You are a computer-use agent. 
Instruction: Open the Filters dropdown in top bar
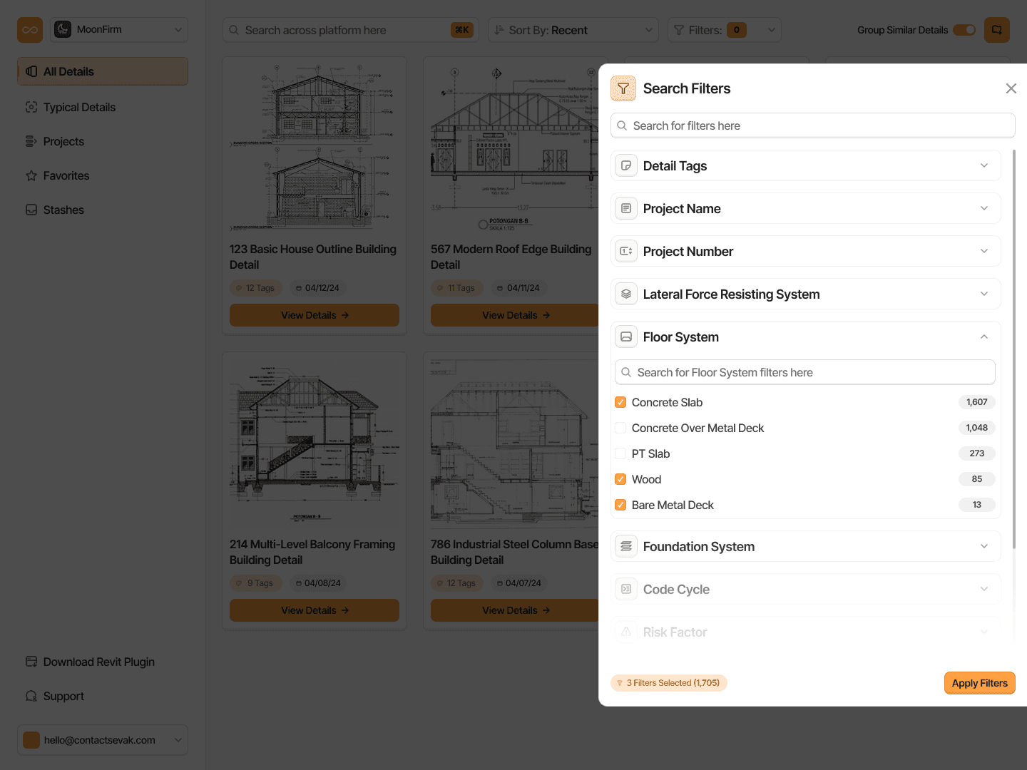(x=725, y=30)
